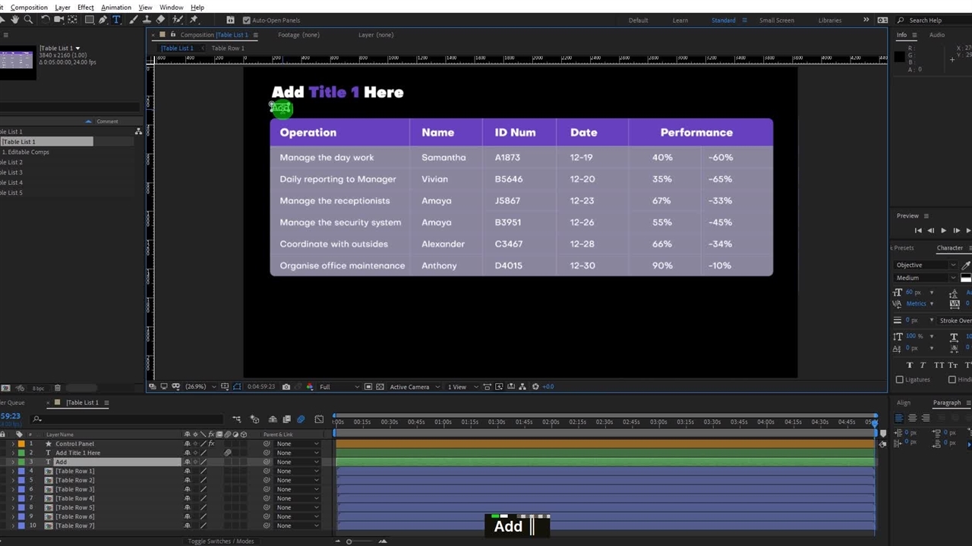
Task: Uncheck the Auto-Open Panels checkbox
Action: pos(246,20)
